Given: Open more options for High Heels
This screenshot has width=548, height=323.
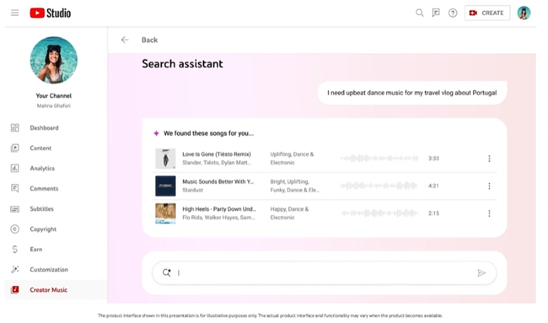Looking at the screenshot, I should coord(490,213).
